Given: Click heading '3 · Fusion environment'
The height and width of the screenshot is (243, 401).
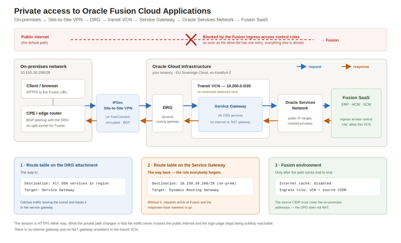Looking at the screenshot, I should point(298,165).
